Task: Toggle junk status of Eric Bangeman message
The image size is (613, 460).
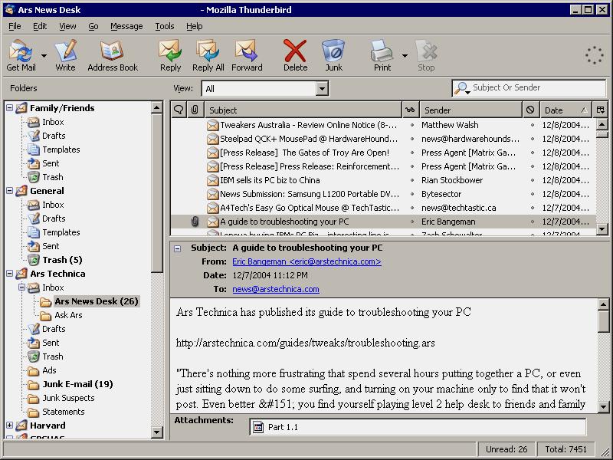Action: click(532, 222)
